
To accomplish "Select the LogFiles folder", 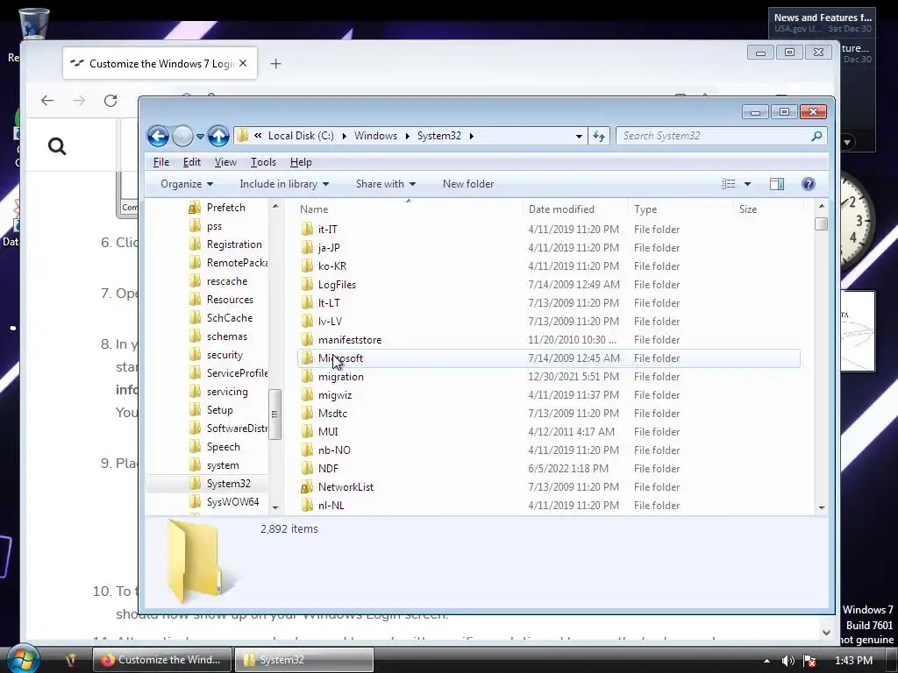I will point(549,285).
